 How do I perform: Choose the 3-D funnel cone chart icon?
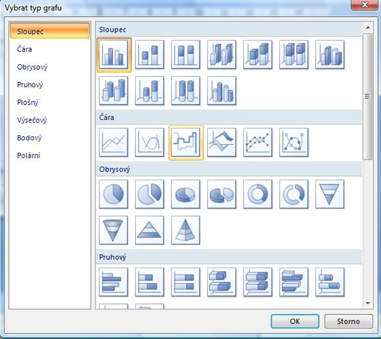(114, 230)
